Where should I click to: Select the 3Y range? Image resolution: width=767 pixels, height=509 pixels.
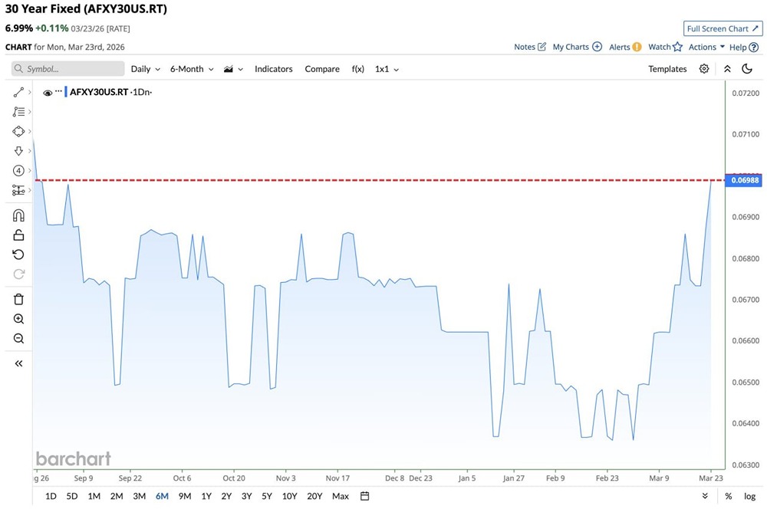coord(246,496)
